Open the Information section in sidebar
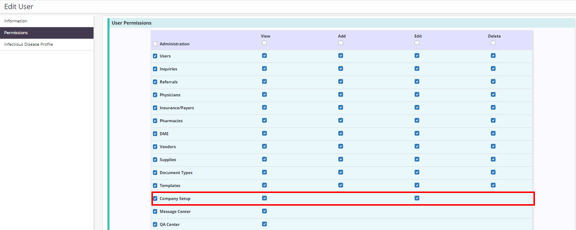 tap(16, 21)
